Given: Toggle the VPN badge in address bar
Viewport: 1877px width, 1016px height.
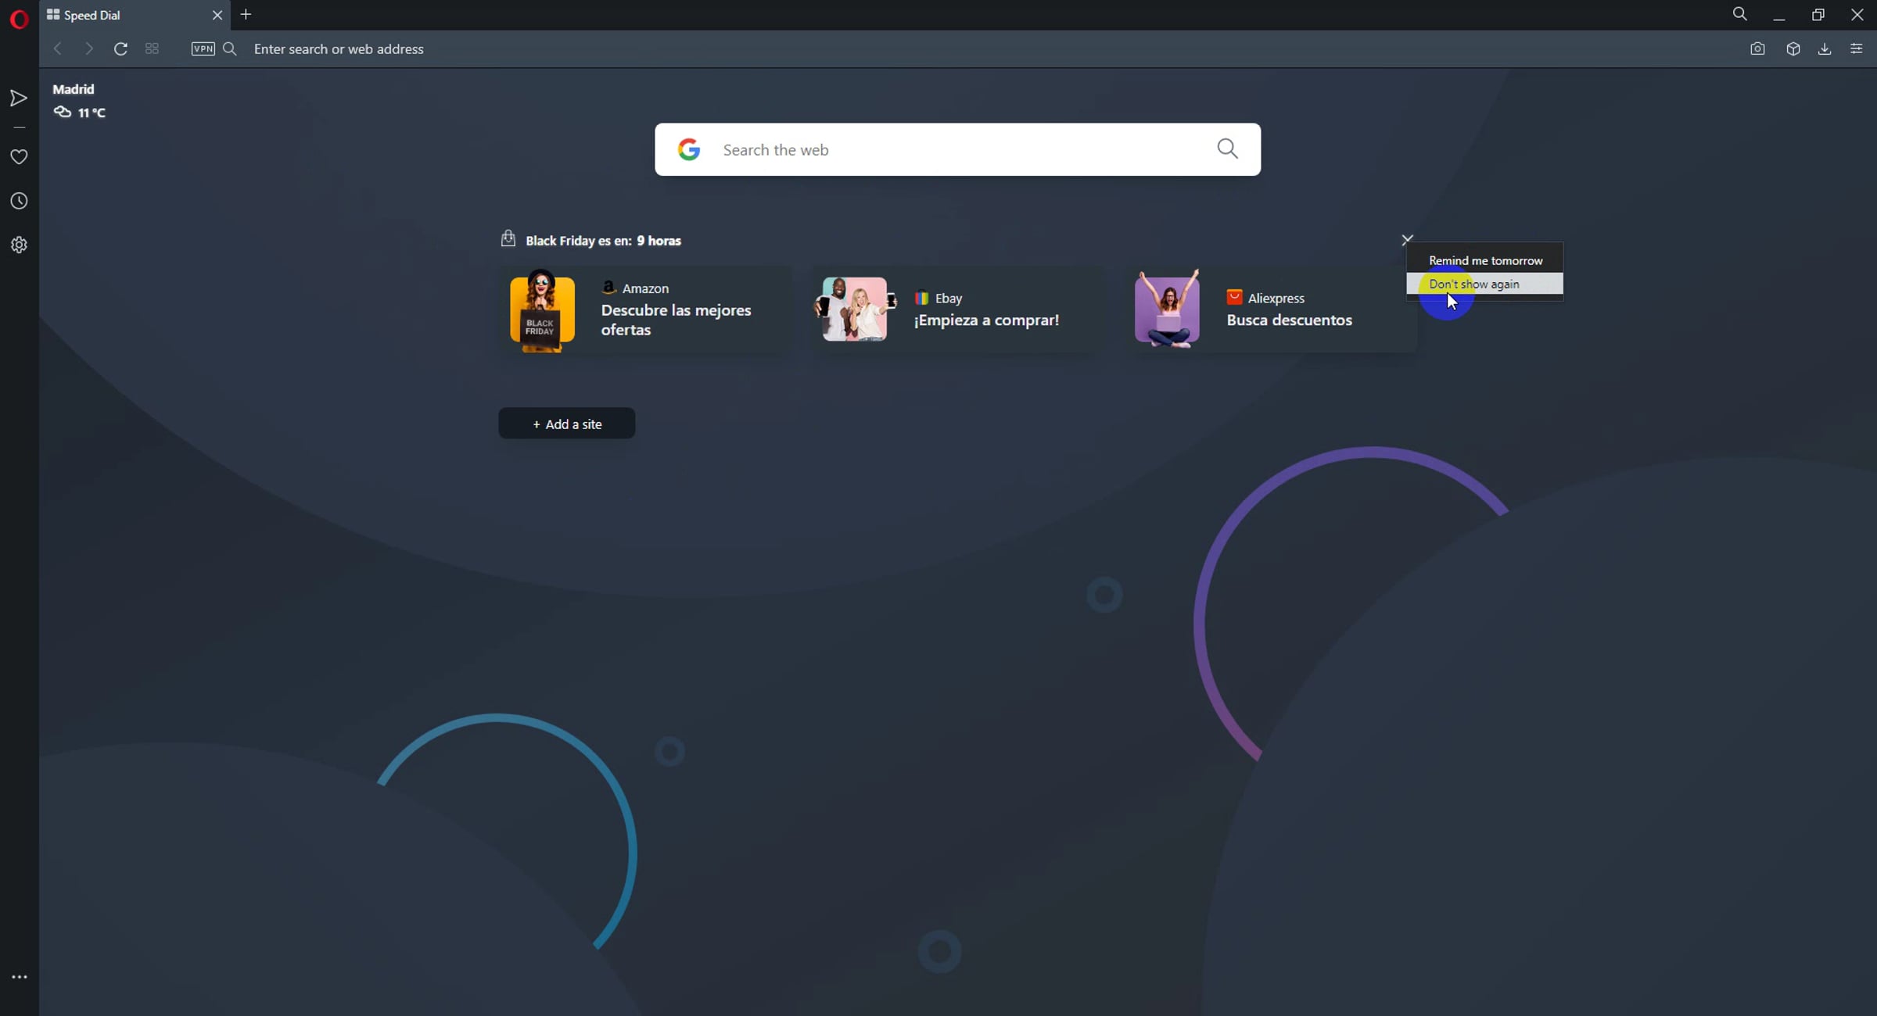Looking at the screenshot, I should 203,48.
